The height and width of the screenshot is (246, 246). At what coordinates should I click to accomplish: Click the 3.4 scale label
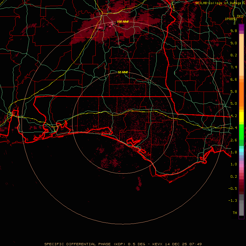(x=234, y=128)
